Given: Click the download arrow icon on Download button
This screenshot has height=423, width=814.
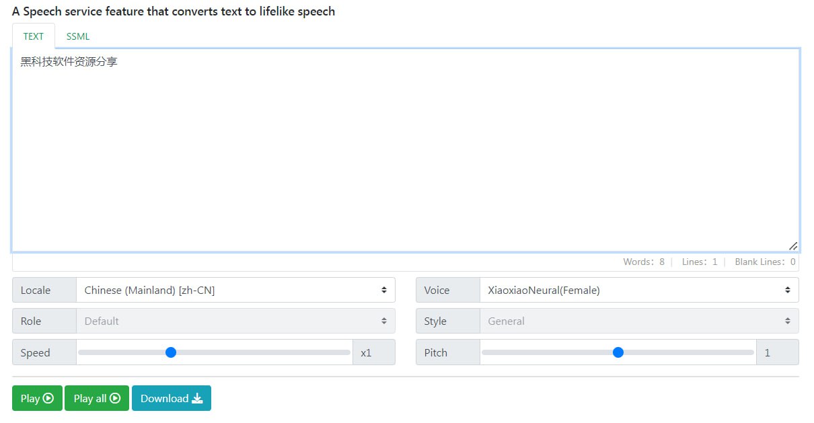Looking at the screenshot, I should (196, 398).
